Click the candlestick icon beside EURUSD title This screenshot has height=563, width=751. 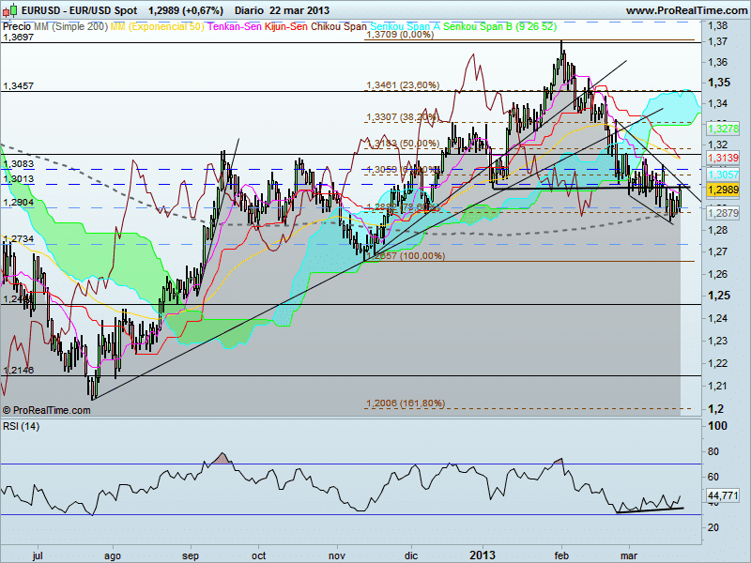pos(10,10)
